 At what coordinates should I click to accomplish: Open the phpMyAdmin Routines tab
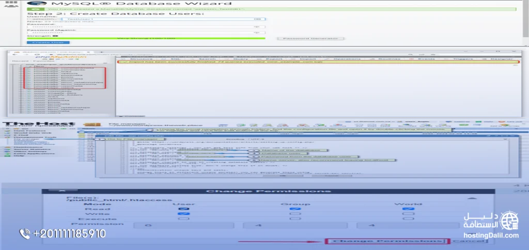click(x=385, y=59)
